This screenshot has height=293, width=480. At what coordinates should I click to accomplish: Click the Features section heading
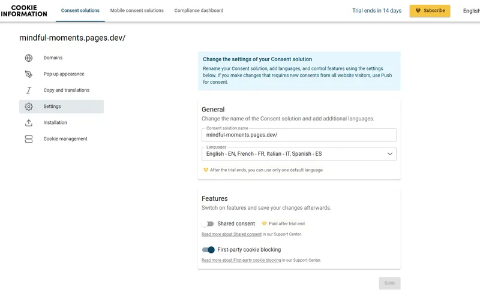pos(215,198)
